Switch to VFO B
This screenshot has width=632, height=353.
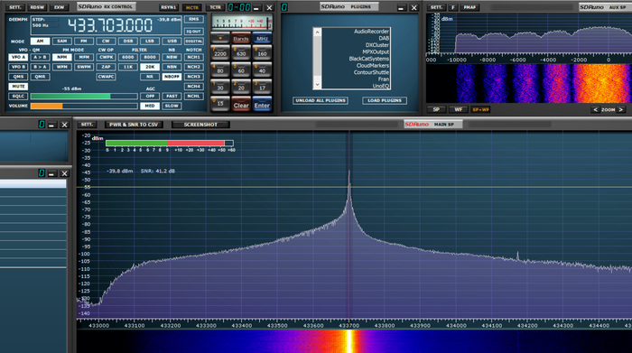(18, 67)
